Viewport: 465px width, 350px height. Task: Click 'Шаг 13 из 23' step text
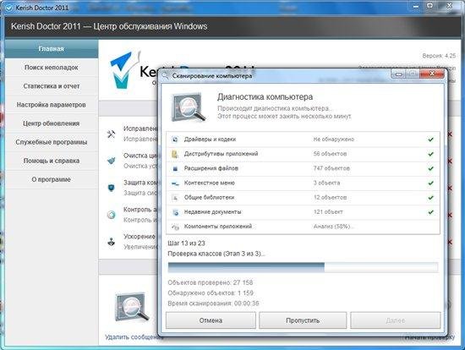tap(187, 243)
